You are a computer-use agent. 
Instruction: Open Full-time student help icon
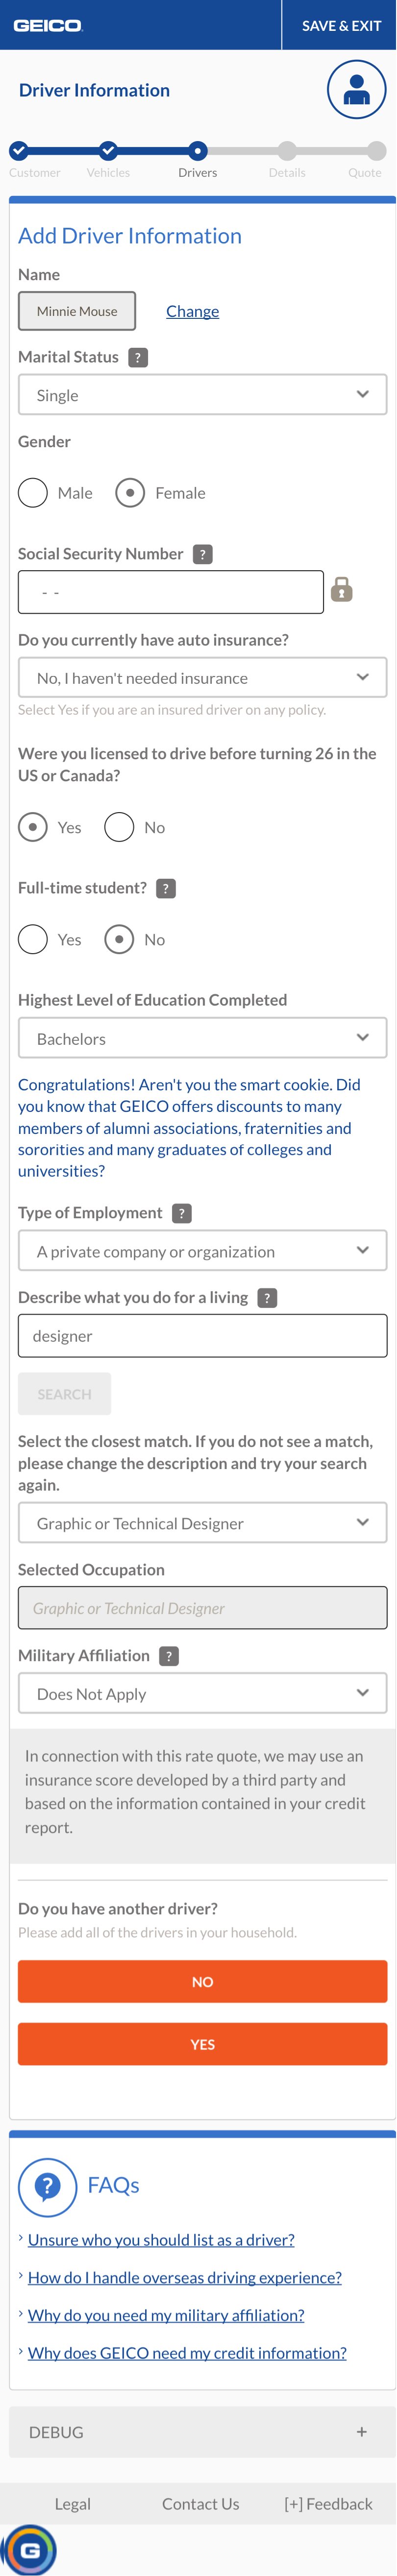pos(166,888)
